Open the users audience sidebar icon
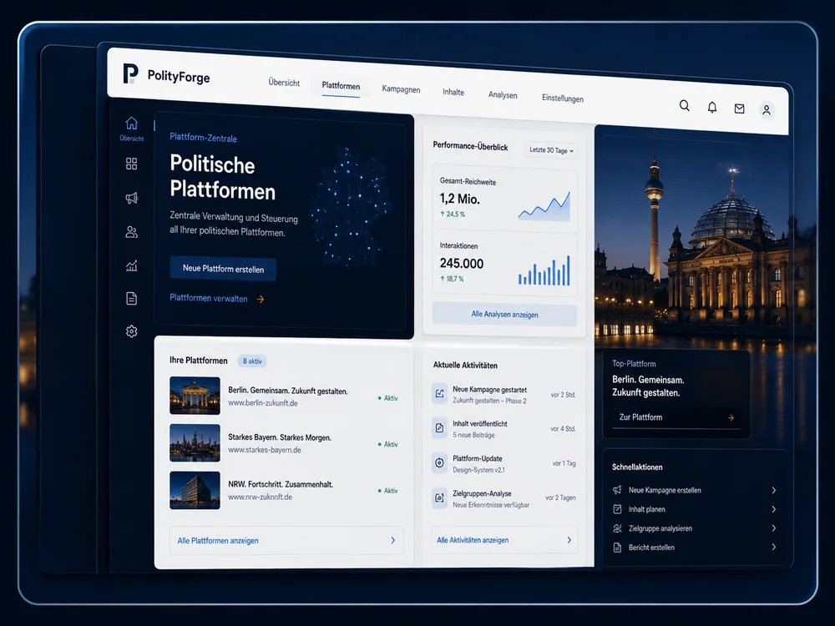This screenshot has width=835, height=626. [132, 232]
